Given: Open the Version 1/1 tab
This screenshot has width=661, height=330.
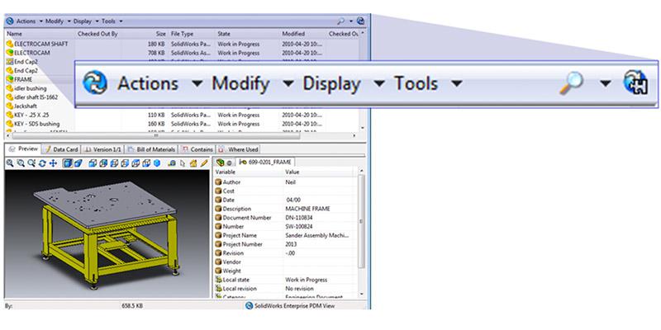Looking at the screenshot, I should [102, 149].
